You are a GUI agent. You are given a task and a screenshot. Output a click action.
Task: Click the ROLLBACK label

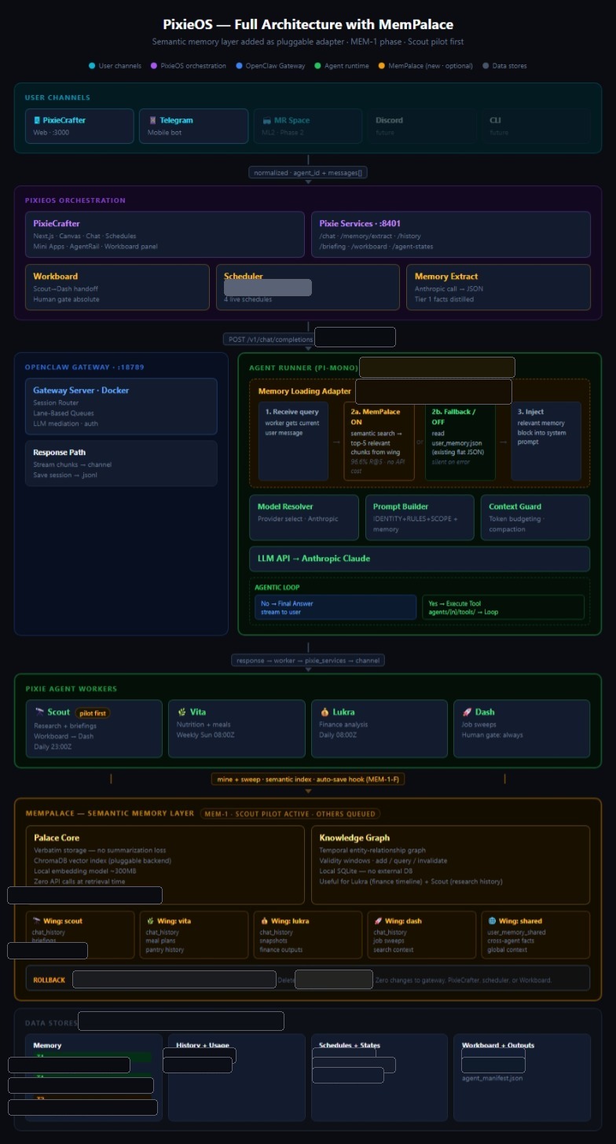pyautogui.click(x=49, y=980)
